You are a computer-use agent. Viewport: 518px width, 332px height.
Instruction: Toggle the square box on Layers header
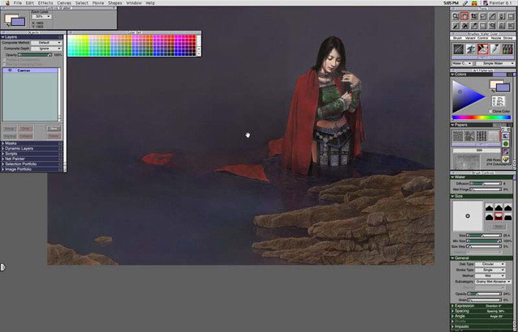[61, 37]
